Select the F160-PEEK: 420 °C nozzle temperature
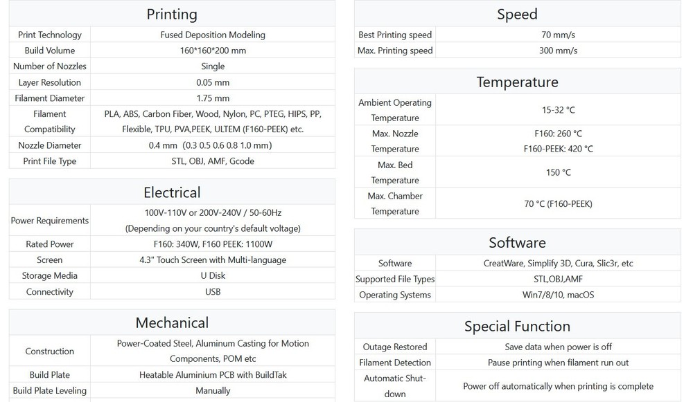 click(x=558, y=149)
